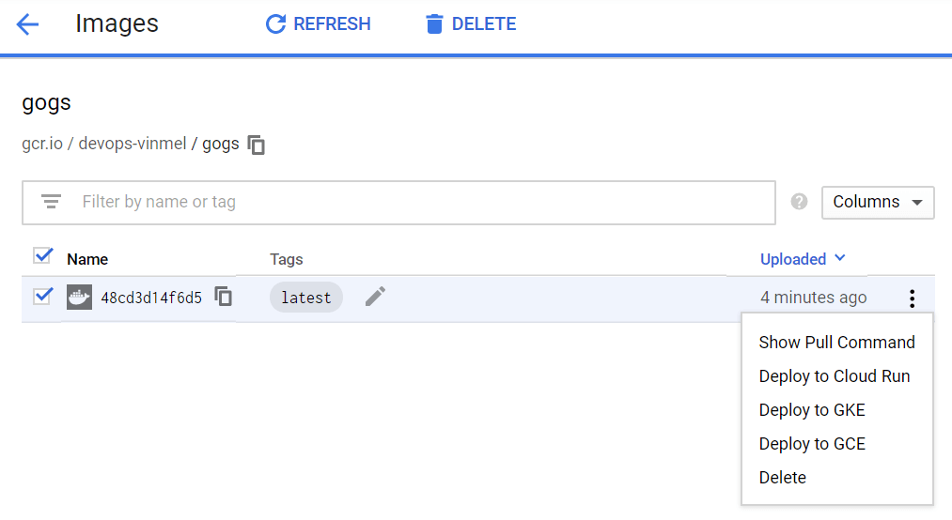Choose Deploy to Cloud Run
Screen dimensions: 952x520
[x=834, y=376]
